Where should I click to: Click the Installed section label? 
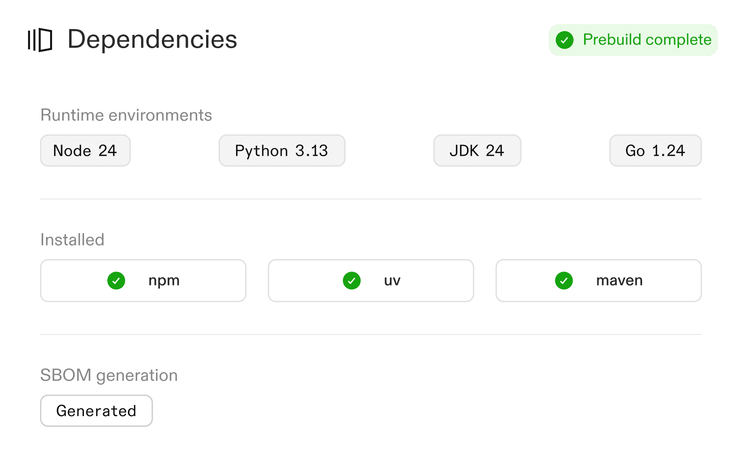(x=72, y=240)
